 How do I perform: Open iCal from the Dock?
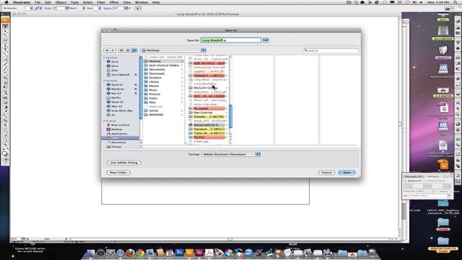coord(170,253)
